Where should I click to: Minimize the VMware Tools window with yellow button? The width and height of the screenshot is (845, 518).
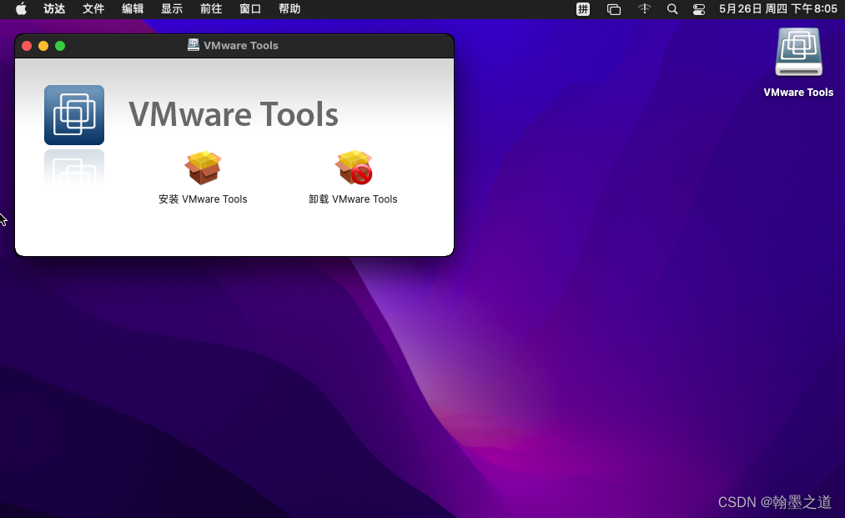(43, 46)
